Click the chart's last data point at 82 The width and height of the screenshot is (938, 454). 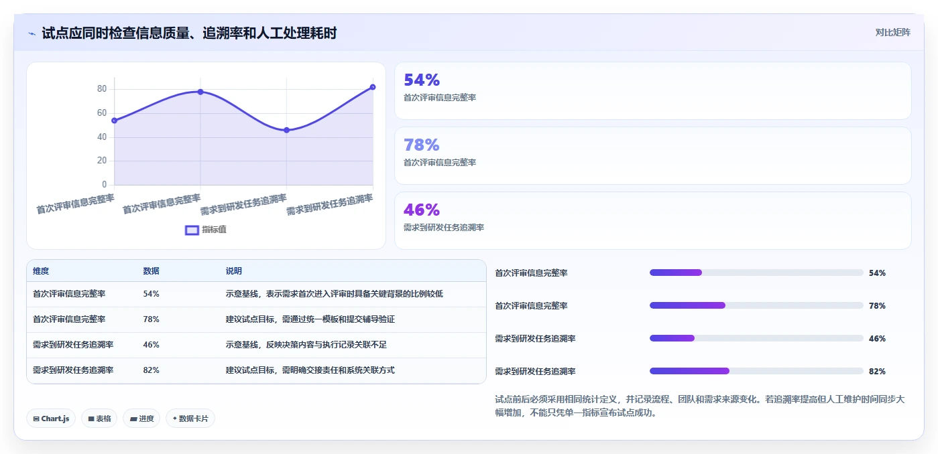(373, 87)
